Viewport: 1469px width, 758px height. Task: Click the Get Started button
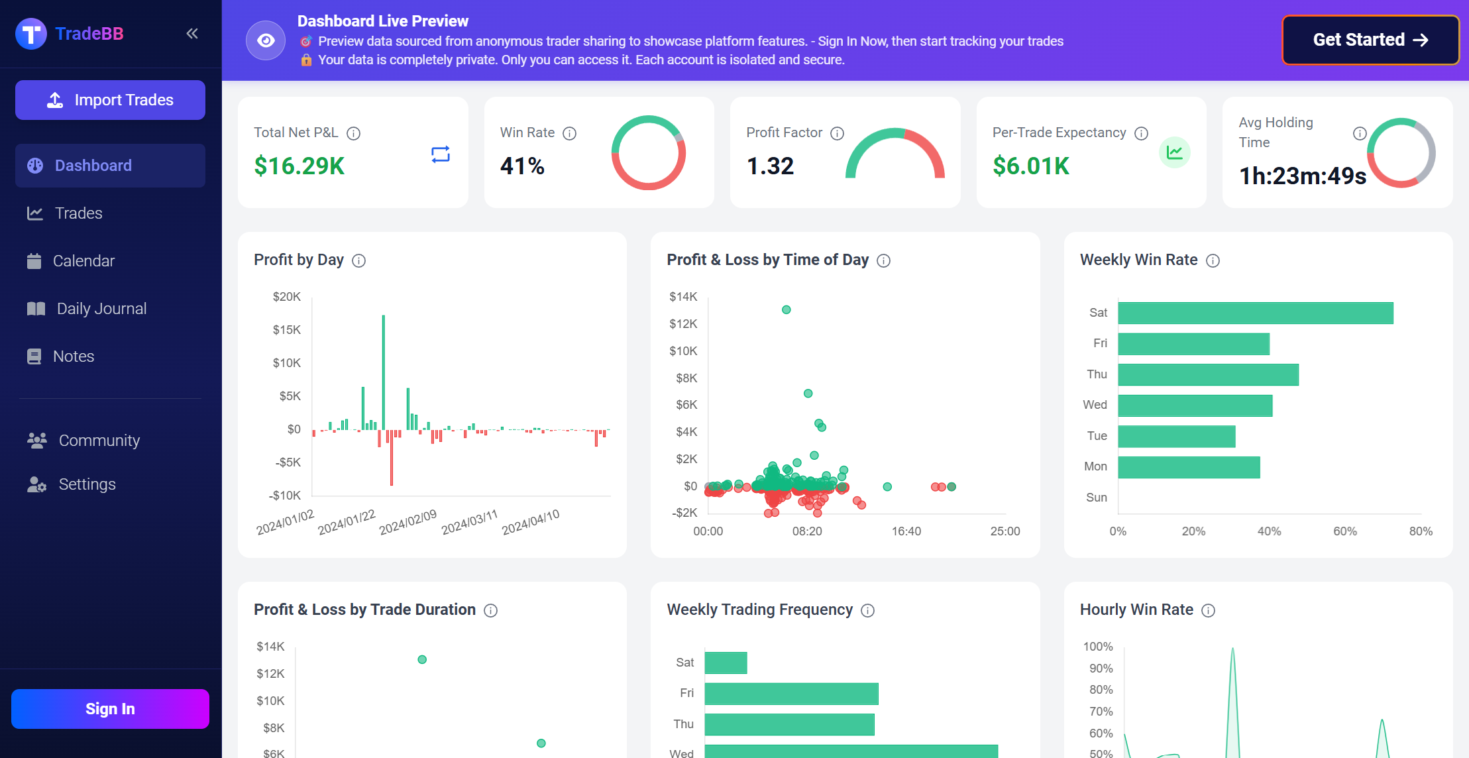point(1370,40)
